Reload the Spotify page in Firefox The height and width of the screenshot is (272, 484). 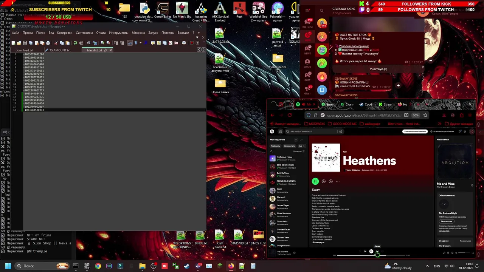pyautogui.click(x=290, y=115)
